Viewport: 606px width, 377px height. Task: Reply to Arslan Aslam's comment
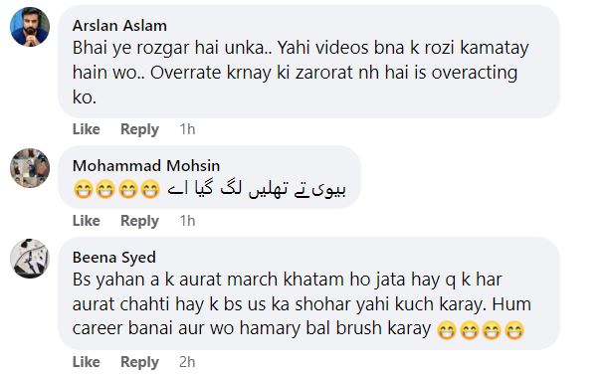139,129
